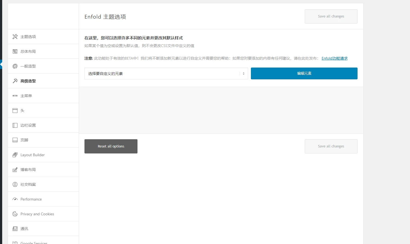The width and height of the screenshot is (410, 244).
Task: Click the menu bar icon beside 主菜单
Action: coord(15,96)
